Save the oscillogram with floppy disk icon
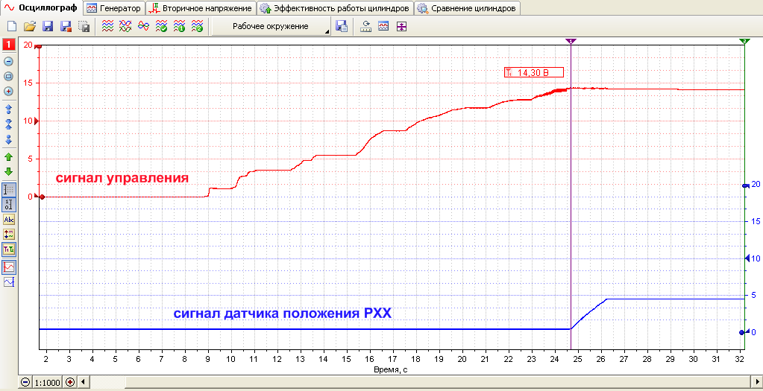Viewport: 763px width, 391px height. click(48, 27)
